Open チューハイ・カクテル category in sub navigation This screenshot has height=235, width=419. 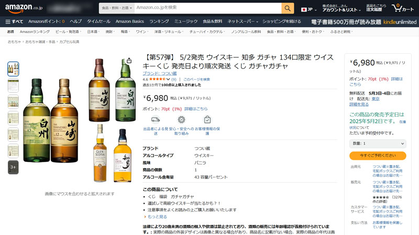click(207, 32)
